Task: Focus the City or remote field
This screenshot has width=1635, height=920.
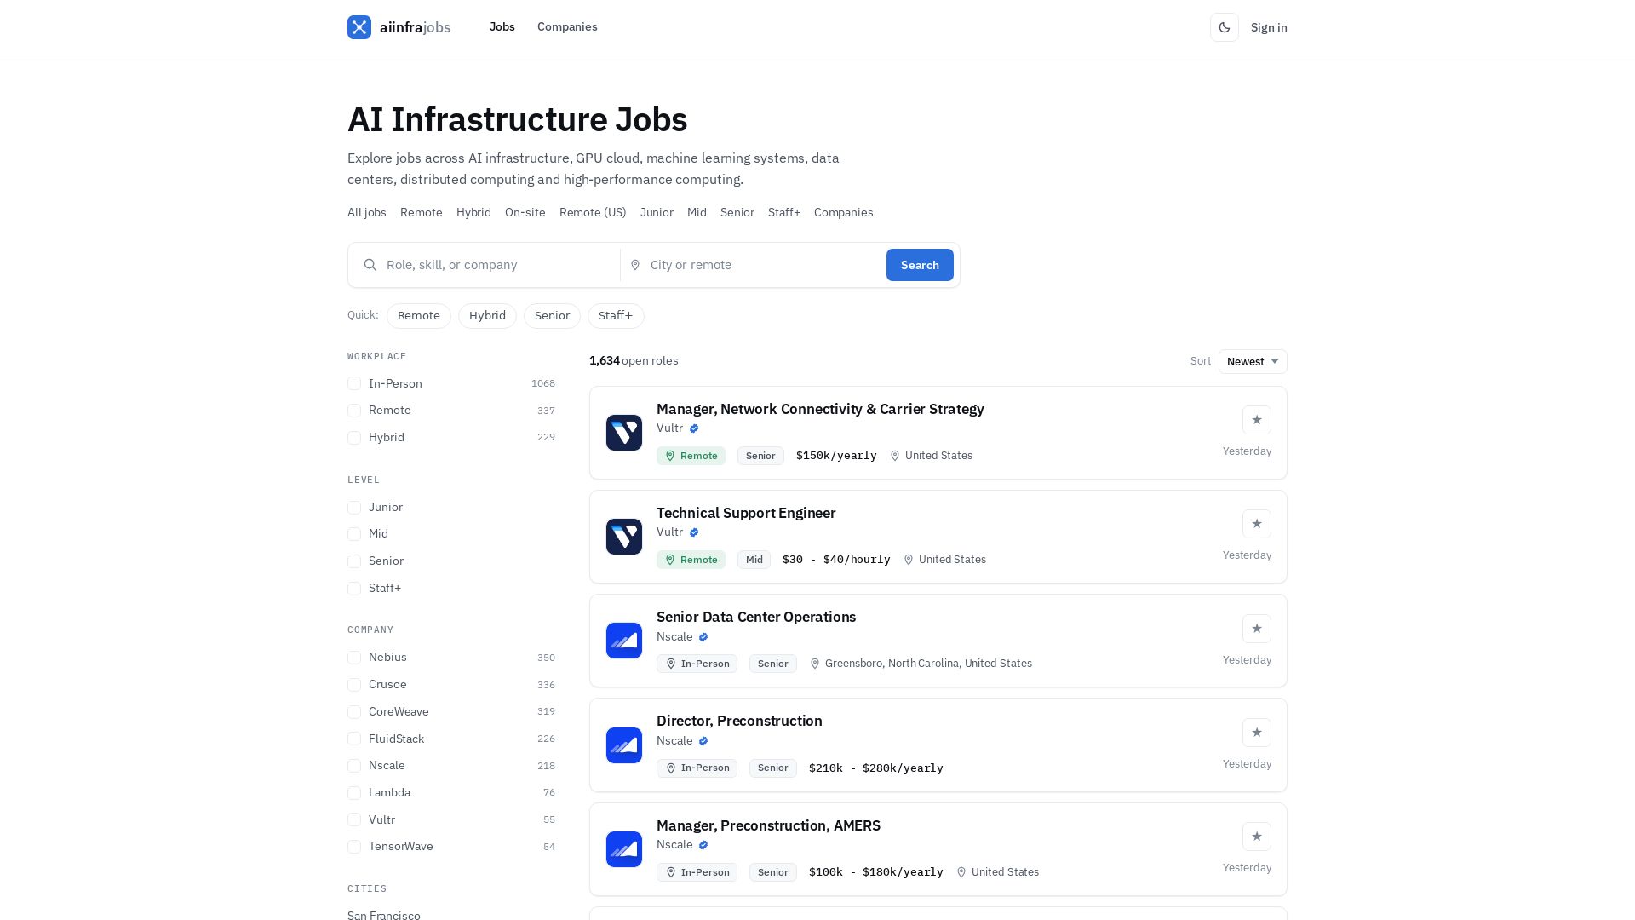Action: [753, 265]
